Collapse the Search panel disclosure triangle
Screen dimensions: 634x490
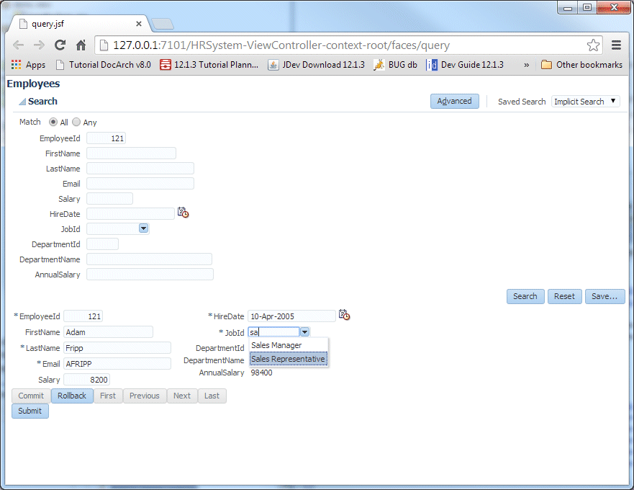tap(22, 102)
